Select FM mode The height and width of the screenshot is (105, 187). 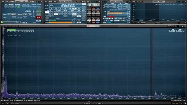[x=60, y=9]
